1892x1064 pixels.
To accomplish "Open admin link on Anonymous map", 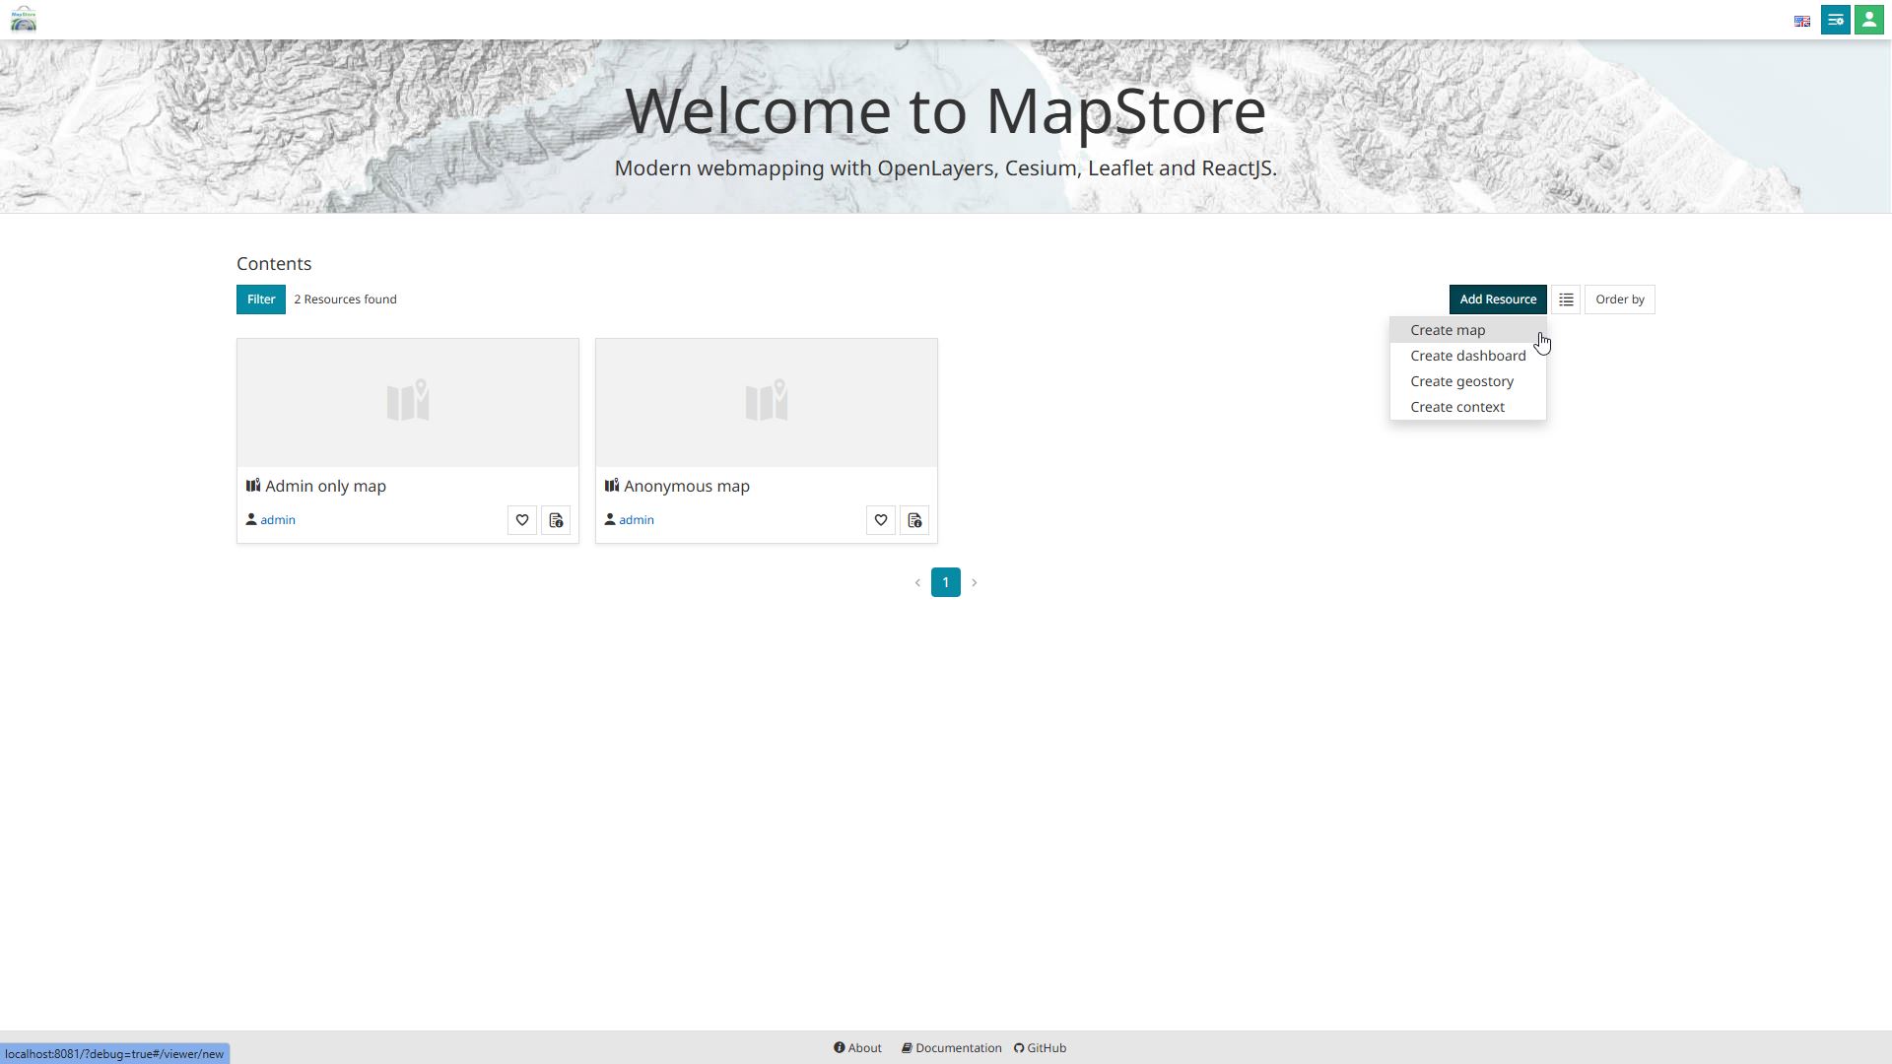I will pyautogui.click(x=637, y=520).
